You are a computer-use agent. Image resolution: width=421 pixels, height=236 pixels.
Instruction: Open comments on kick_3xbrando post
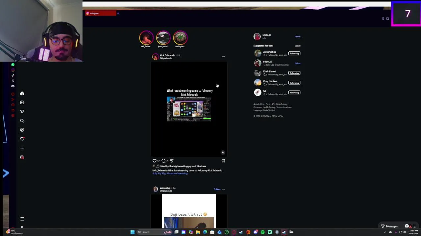pos(163,161)
